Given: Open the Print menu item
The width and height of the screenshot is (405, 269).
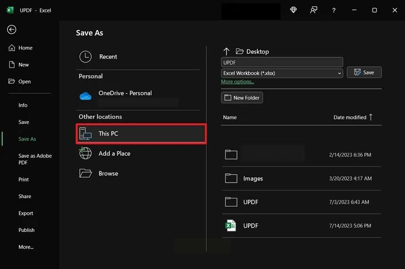Looking at the screenshot, I should click(24, 179).
